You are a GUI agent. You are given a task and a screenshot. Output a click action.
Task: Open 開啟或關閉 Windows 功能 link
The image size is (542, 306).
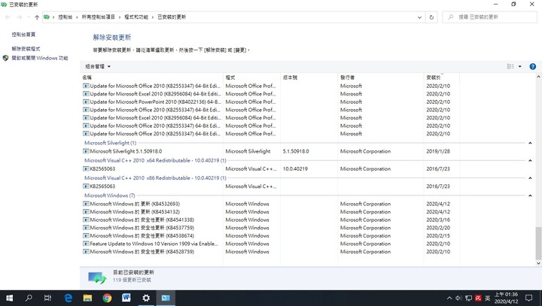(x=40, y=58)
